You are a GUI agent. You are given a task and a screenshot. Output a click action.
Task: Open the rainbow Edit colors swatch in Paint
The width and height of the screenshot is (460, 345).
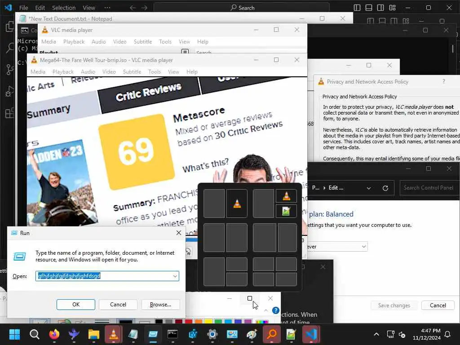click(x=262, y=322)
